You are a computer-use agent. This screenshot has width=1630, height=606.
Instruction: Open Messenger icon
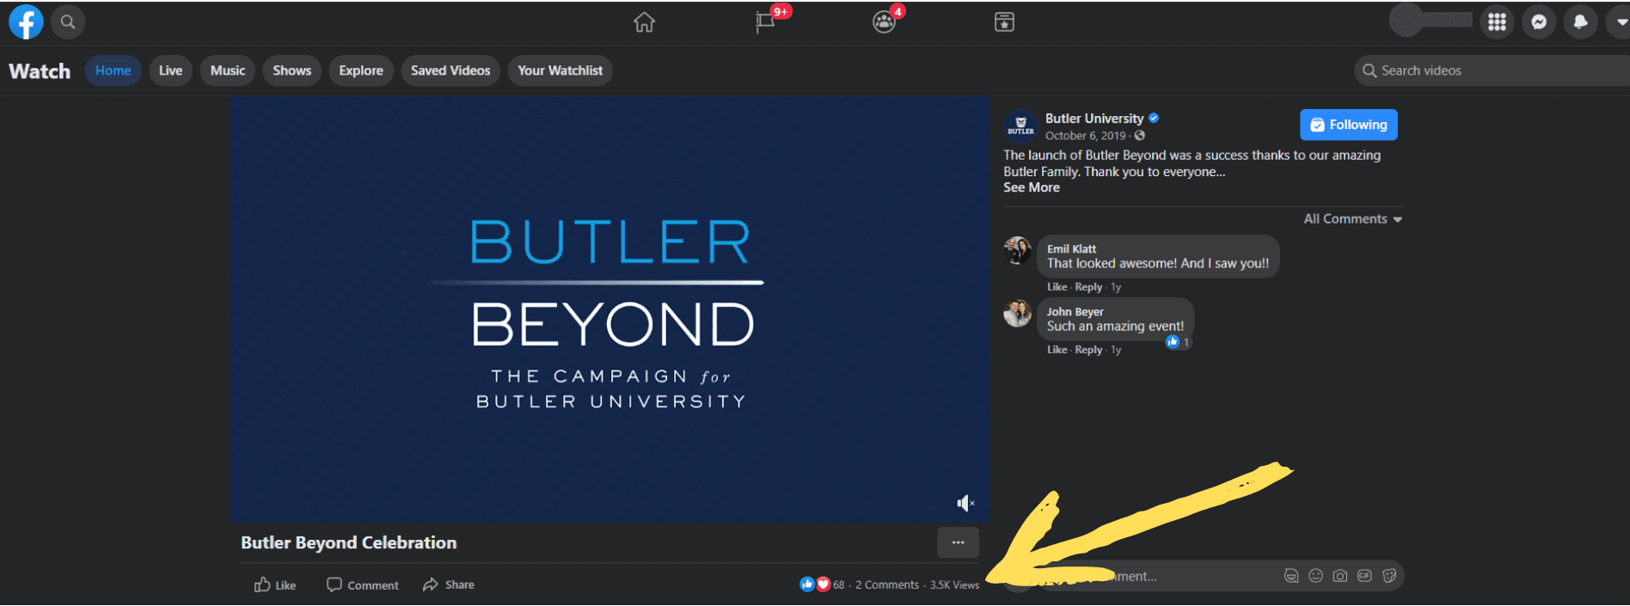coord(1539,22)
